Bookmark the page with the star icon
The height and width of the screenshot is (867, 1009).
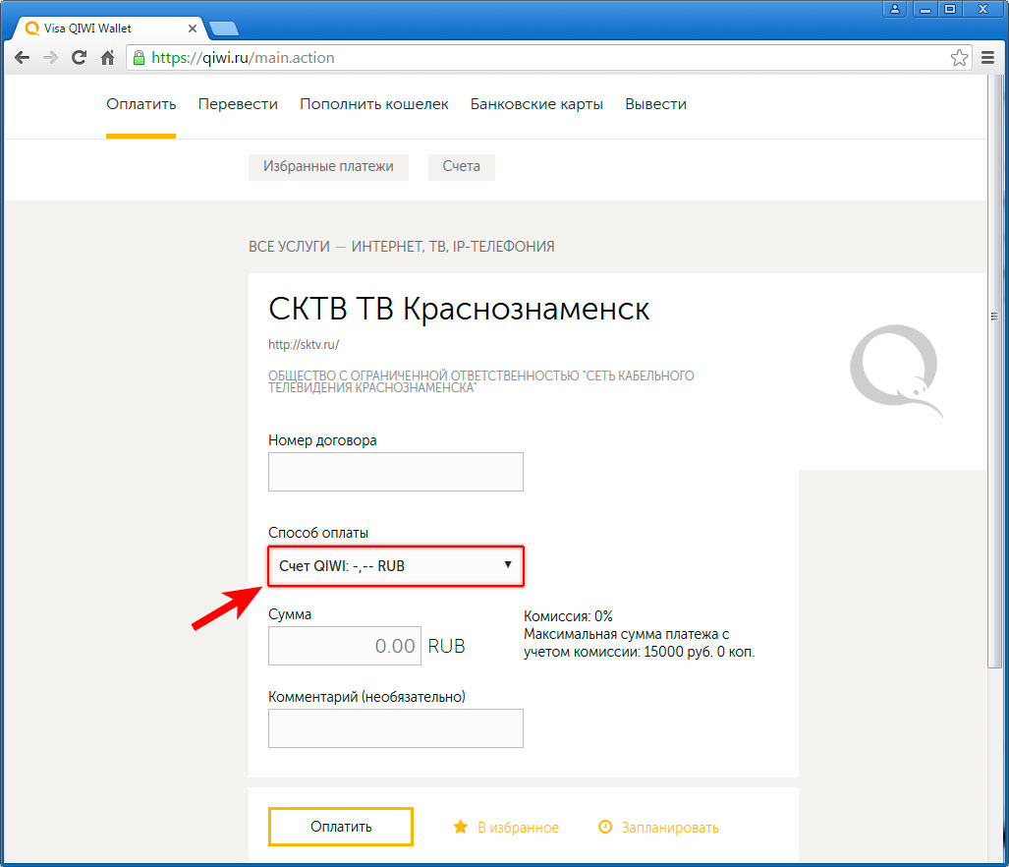pos(959,58)
